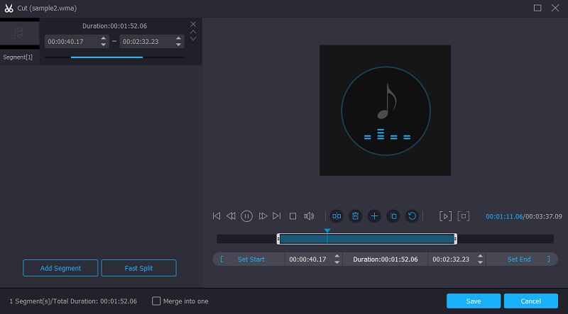Click the Fast Split button

(x=138, y=268)
